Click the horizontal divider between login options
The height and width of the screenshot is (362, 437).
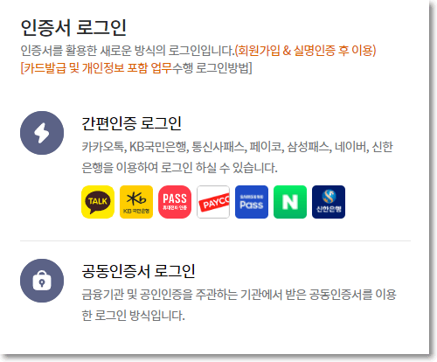(215, 241)
